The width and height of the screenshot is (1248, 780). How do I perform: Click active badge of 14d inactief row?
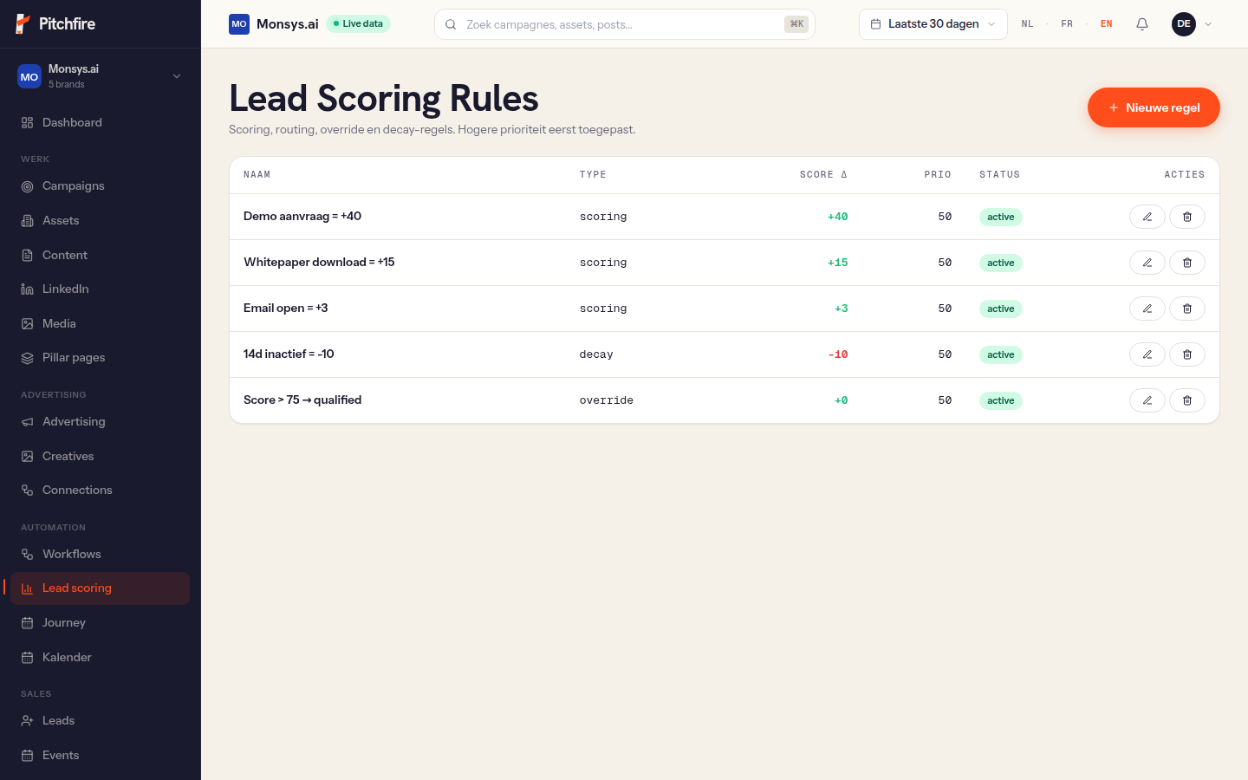point(1001,355)
